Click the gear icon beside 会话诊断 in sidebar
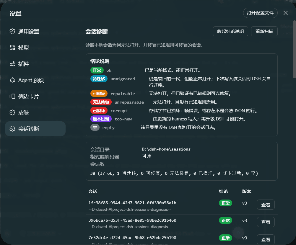296x245 pixels. (x=12, y=129)
